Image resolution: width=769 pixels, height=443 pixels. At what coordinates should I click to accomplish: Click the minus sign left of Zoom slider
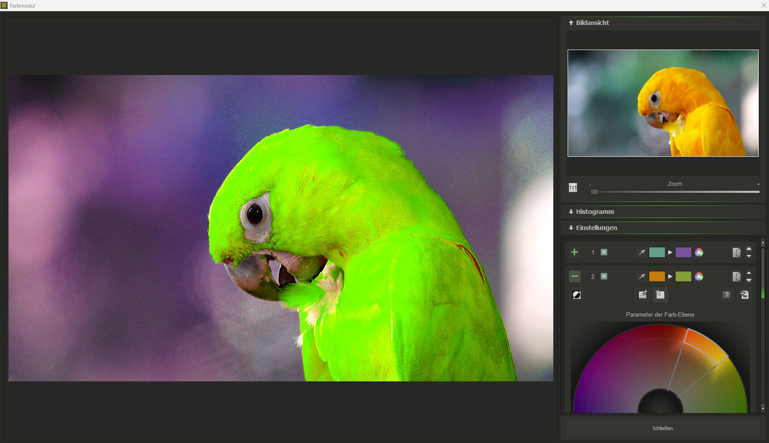(x=590, y=184)
